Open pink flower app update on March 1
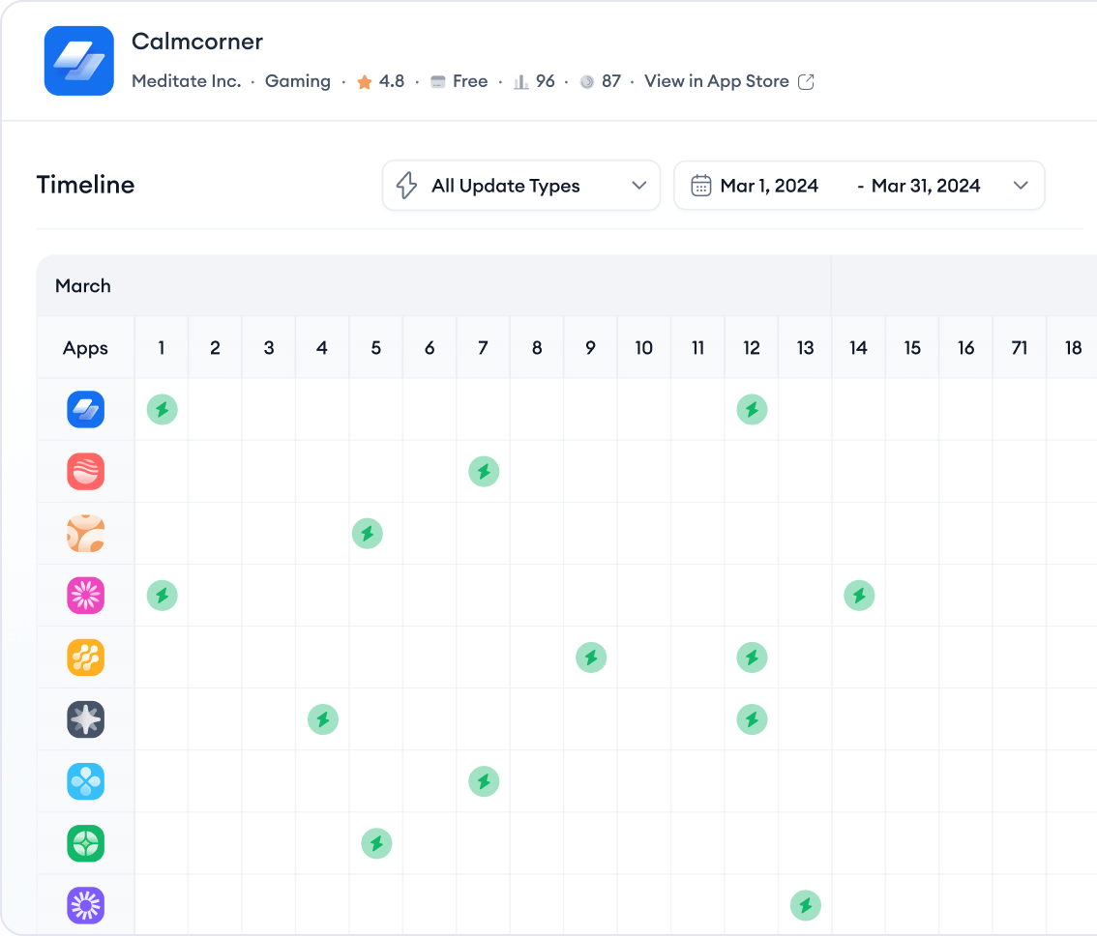 click(x=163, y=596)
